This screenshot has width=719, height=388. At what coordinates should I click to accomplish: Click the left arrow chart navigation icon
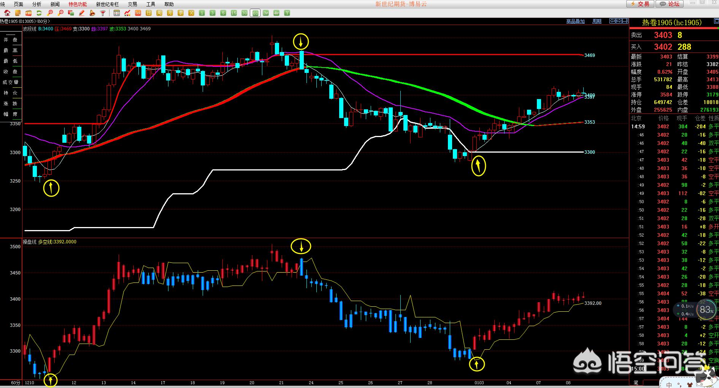(x=612, y=21)
